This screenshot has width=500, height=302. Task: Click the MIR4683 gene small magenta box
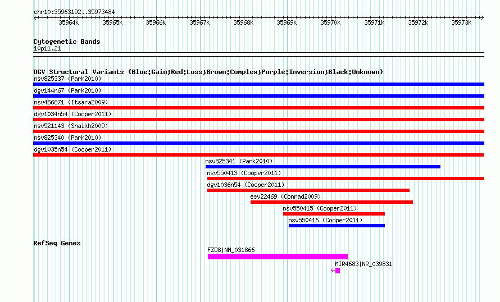point(338,271)
